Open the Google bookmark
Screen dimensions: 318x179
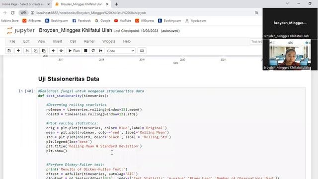pyautogui.click(x=102, y=21)
